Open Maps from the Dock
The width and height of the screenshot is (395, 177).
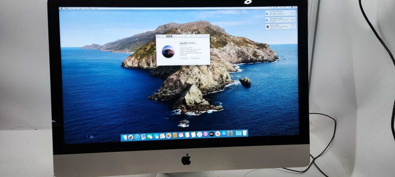point(162,136)
